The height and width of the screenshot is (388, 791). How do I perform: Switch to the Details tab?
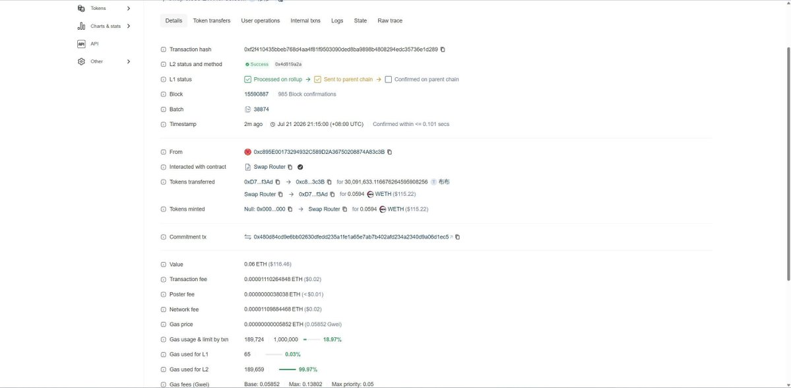point(174,20)
